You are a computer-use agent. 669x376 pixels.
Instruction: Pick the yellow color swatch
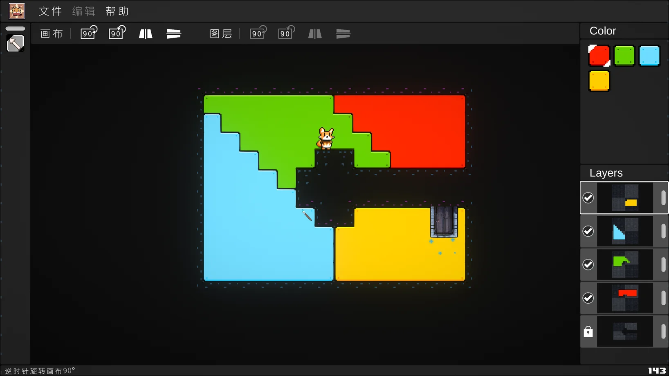pos(599,81)
